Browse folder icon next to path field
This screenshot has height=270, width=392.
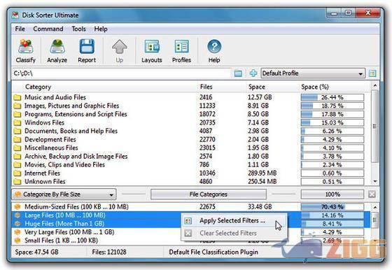pos(238,73)
